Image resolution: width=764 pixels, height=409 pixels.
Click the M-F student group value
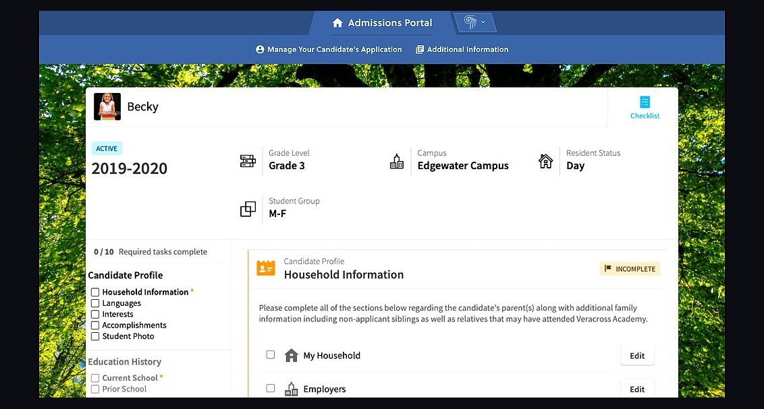point(278,214)
